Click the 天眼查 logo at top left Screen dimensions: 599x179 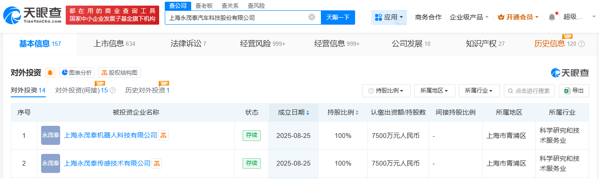point(32,17)
